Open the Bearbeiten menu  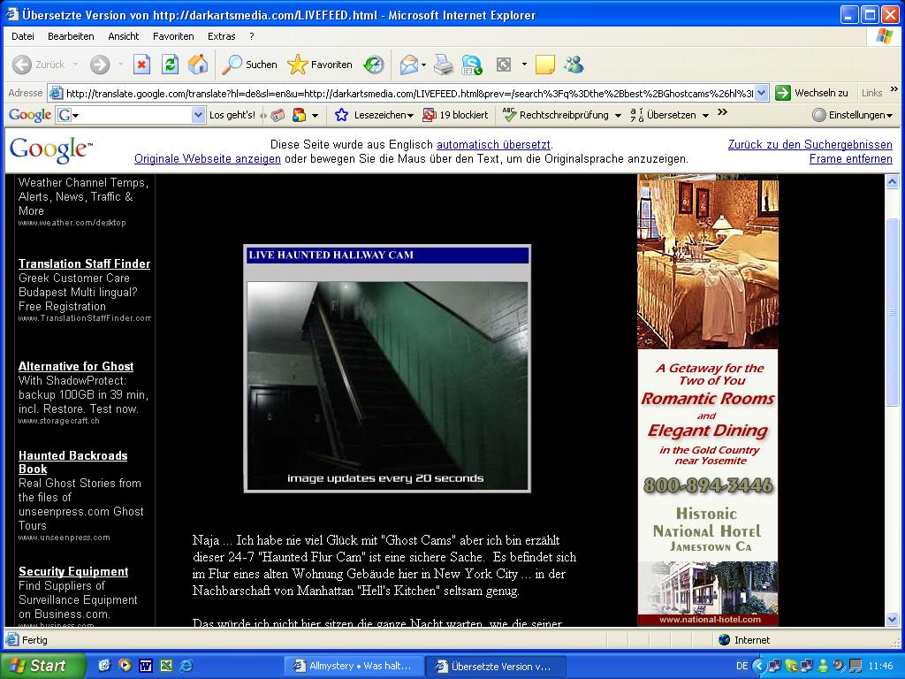pyautogui.click(x=71, y=36)
